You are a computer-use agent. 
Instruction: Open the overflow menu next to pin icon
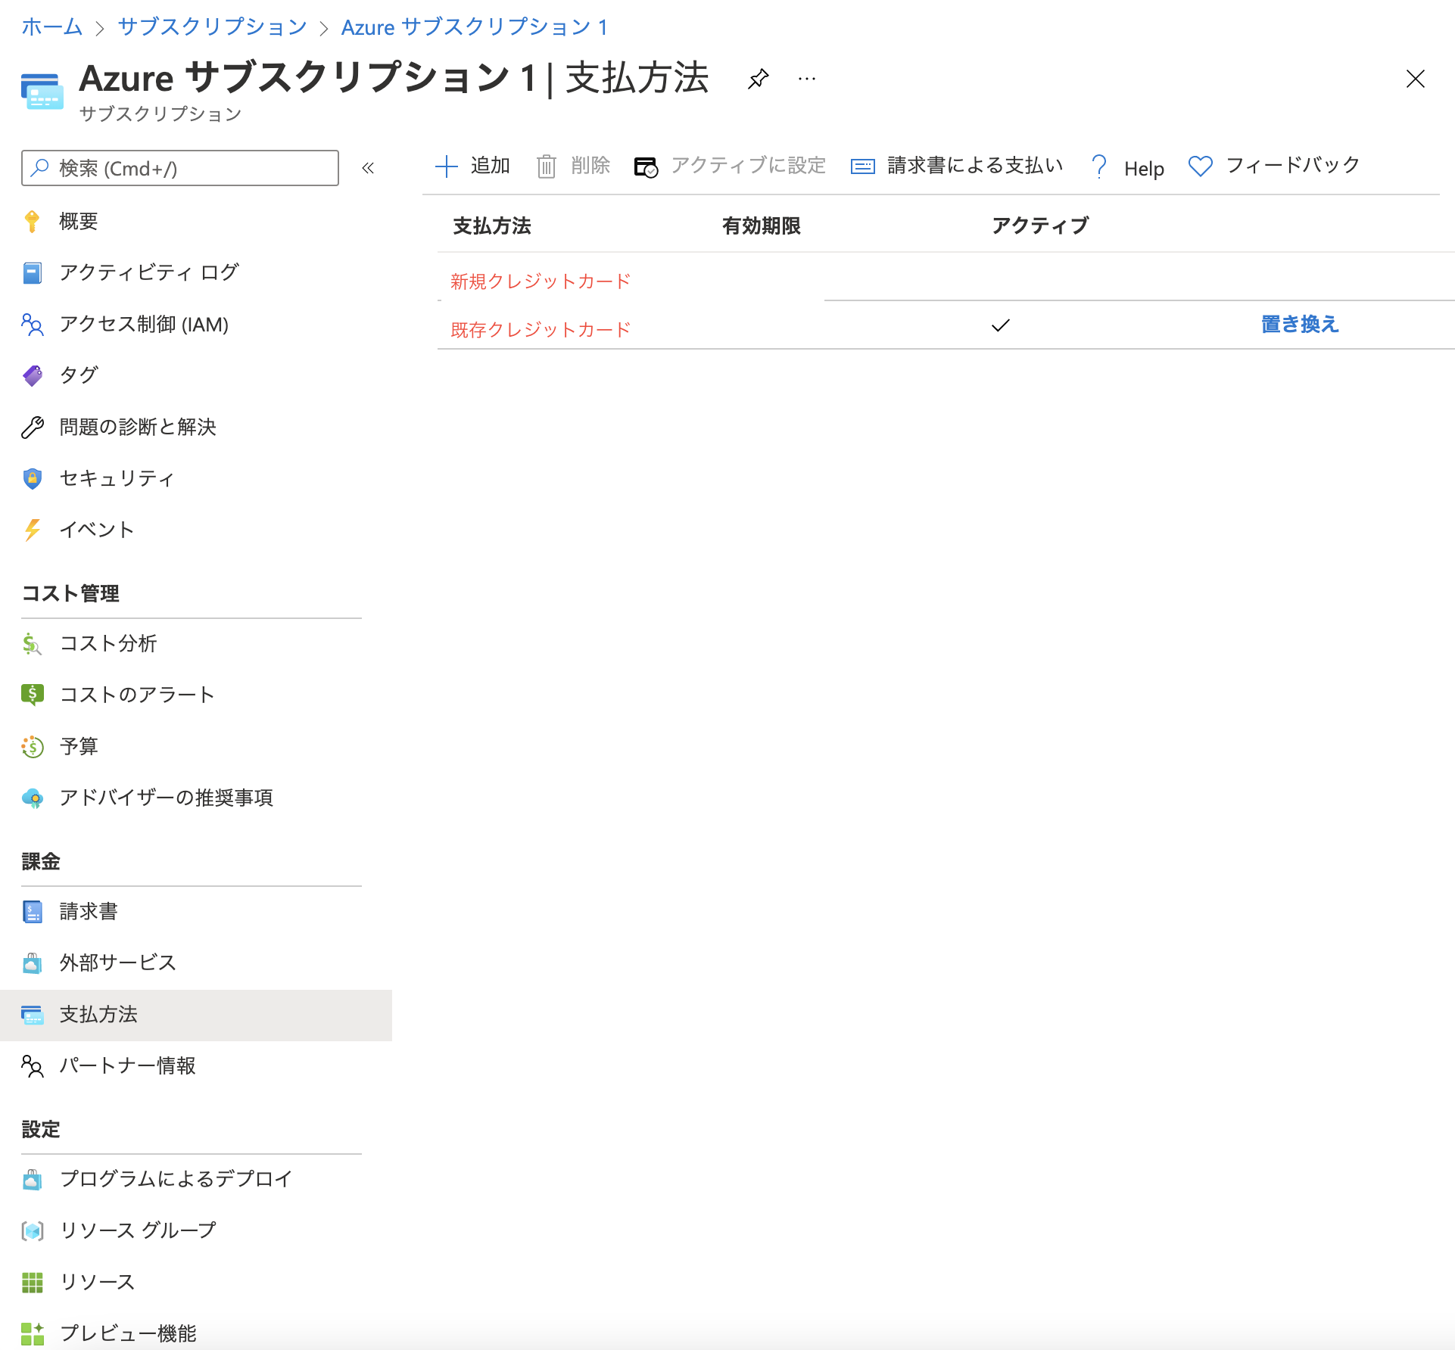[x=806, y=79]
